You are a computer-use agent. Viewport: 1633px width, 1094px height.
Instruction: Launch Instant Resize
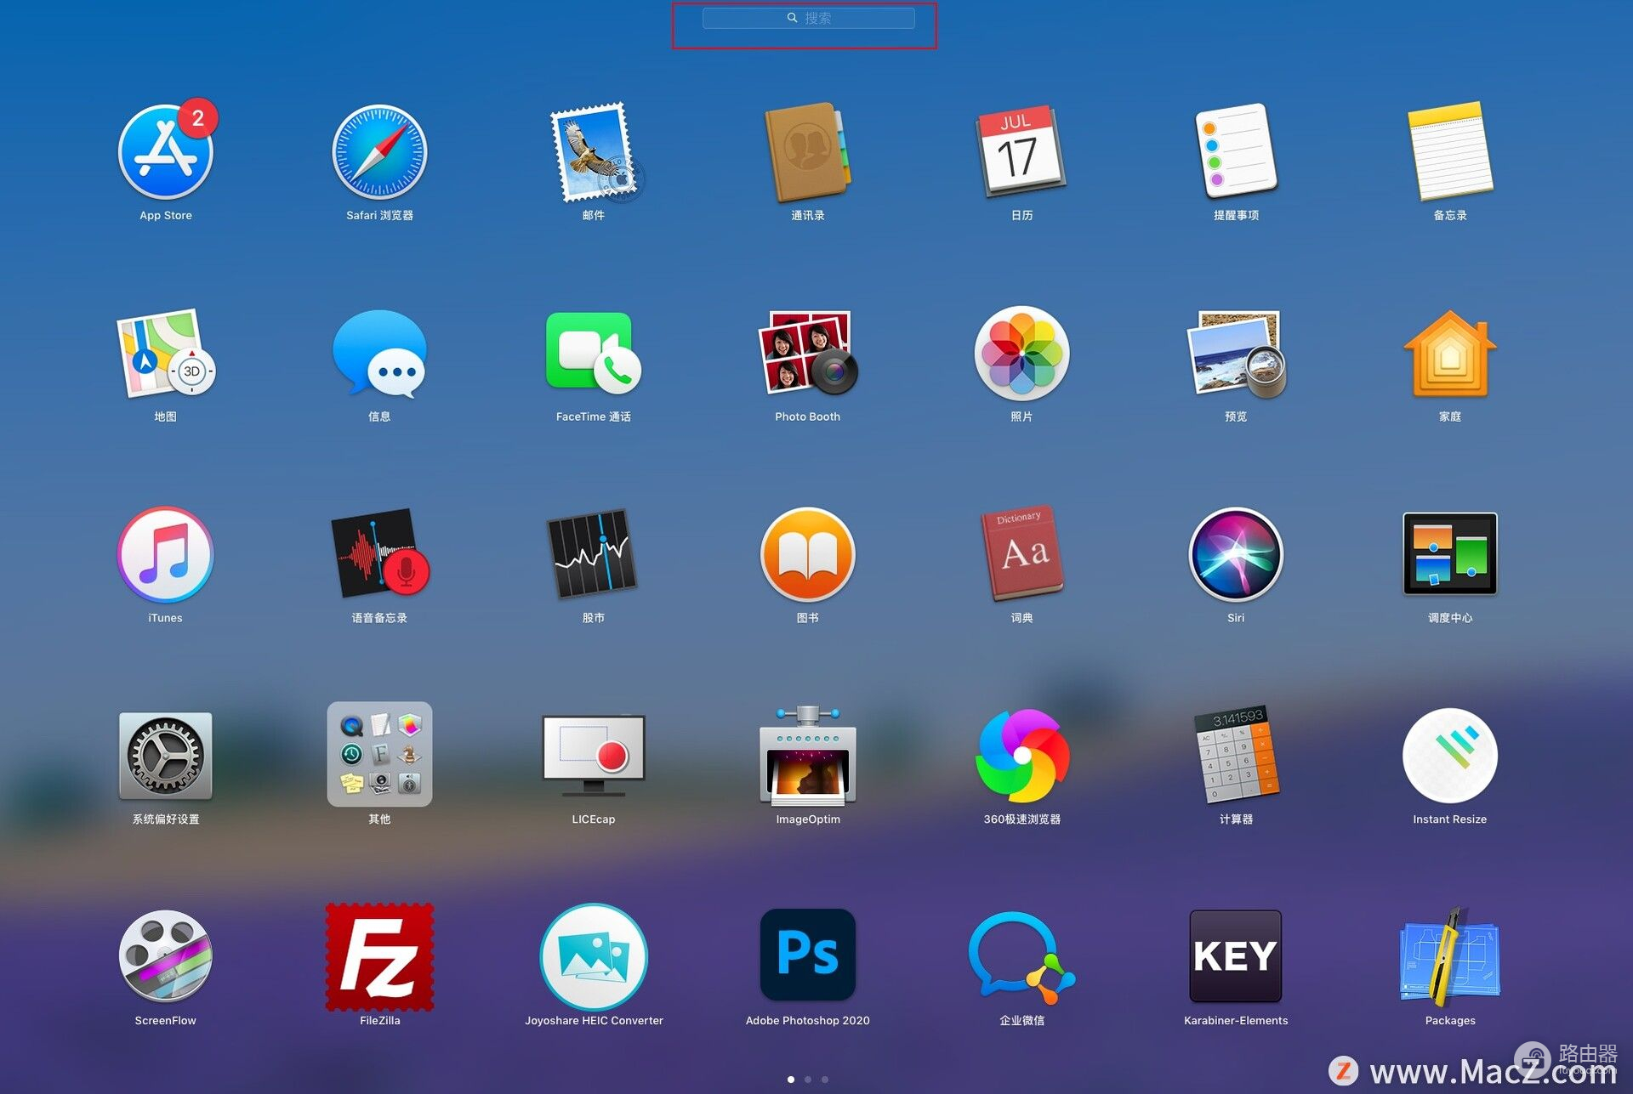click(x=1449, y=755)
